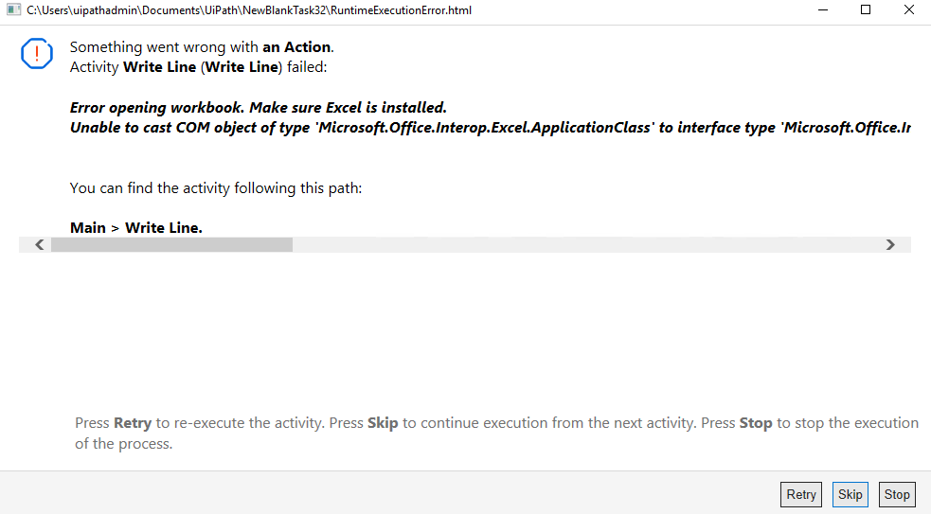Click the 'Something went wrong' heading

(x=202, y=47)
